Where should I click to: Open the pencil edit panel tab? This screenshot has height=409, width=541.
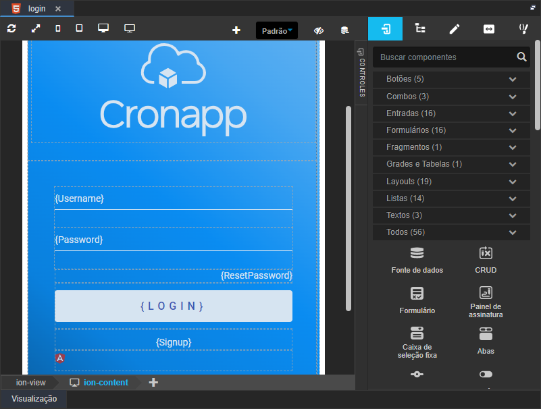pyautogui.click(x=455, y=28)
